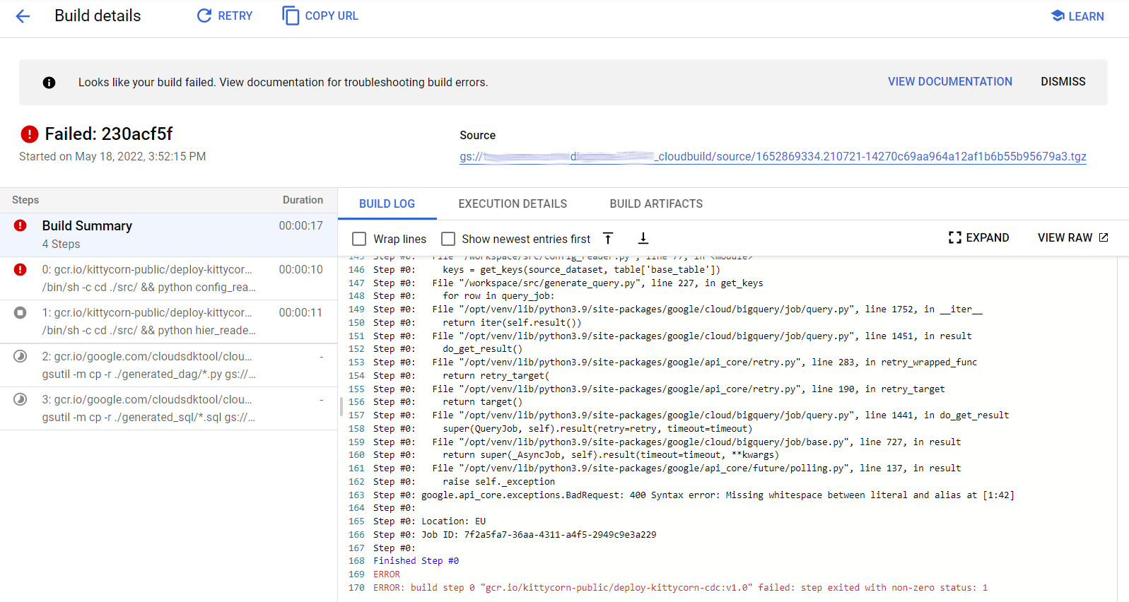Click red error icon beside Failed: 230acf5f
The image size is (1129, 602).
(x=30, y=134)
